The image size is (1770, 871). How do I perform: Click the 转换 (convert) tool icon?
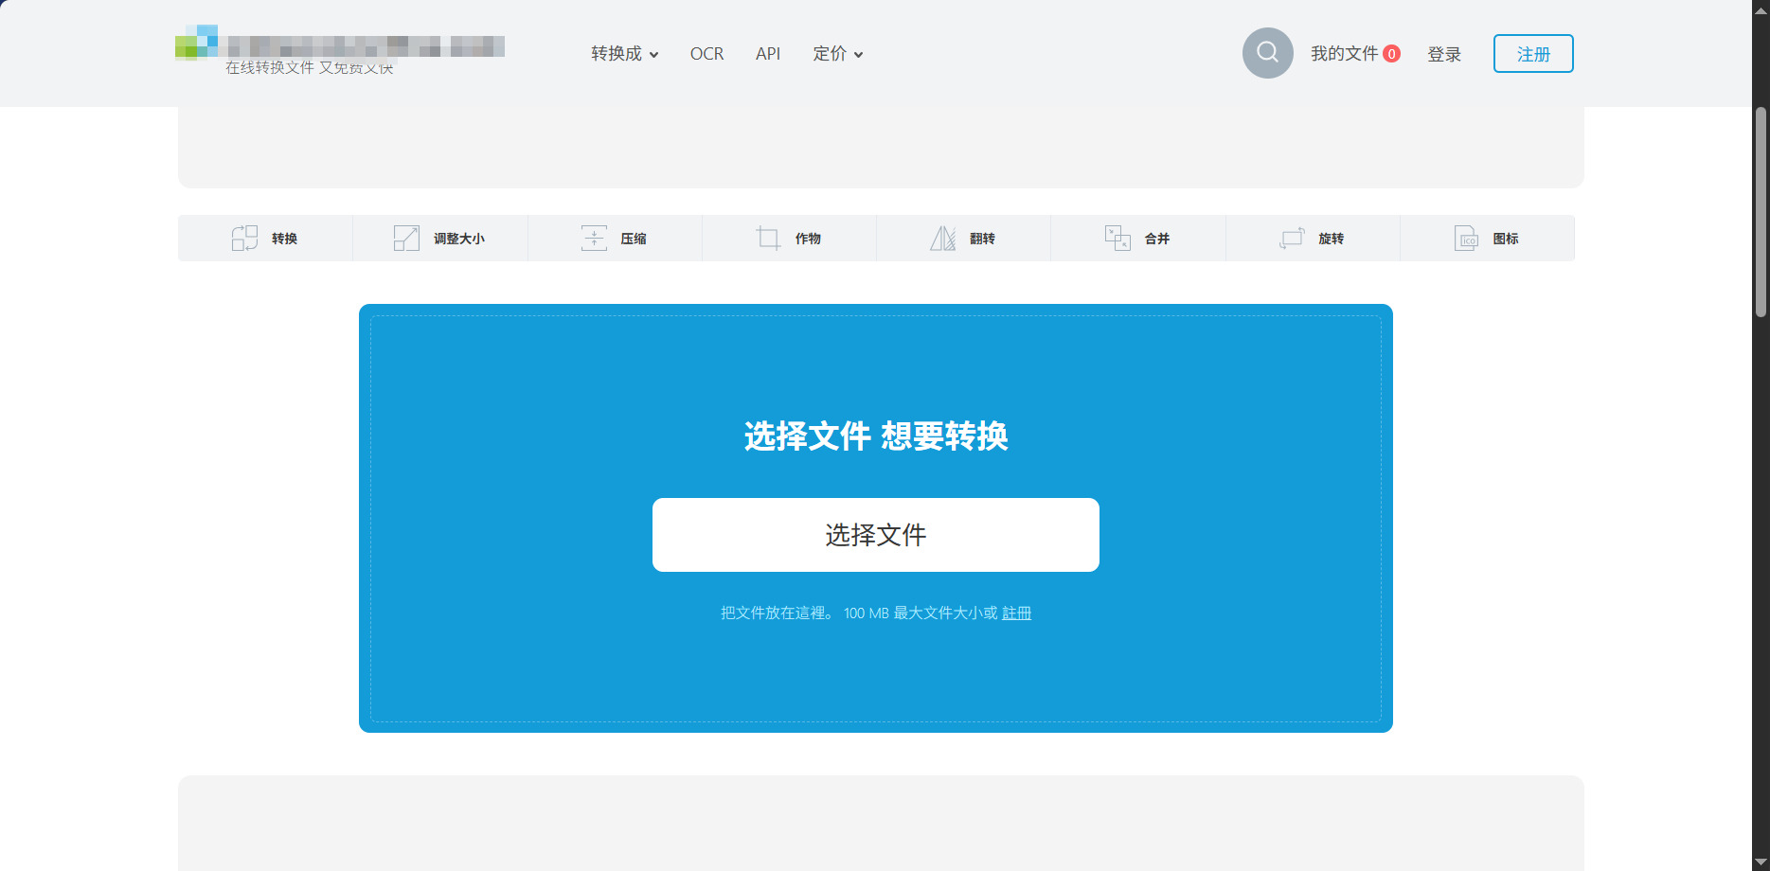[x=244, y=238]
